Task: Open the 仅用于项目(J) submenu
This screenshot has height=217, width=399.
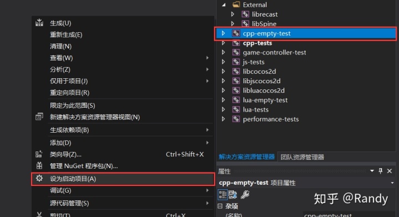Action: pos(122,81)
